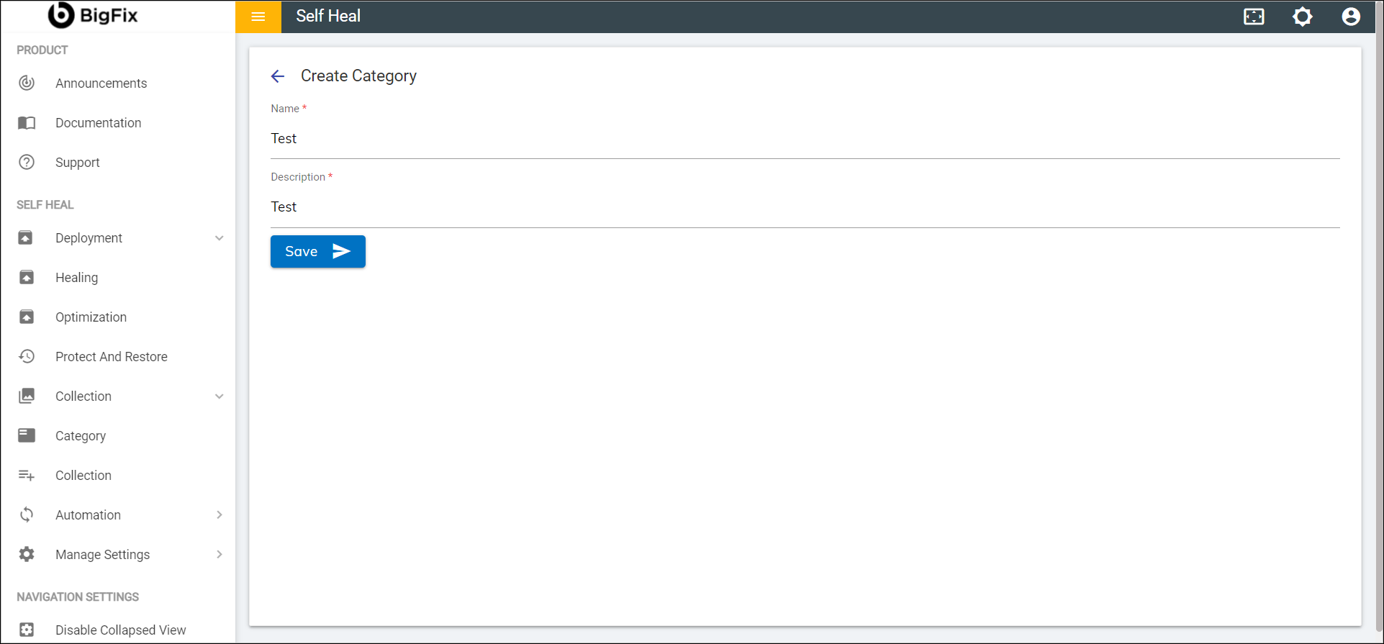Click the hamburger menu icon
This screenshot has width=1384, height=644.
point(258,17)
